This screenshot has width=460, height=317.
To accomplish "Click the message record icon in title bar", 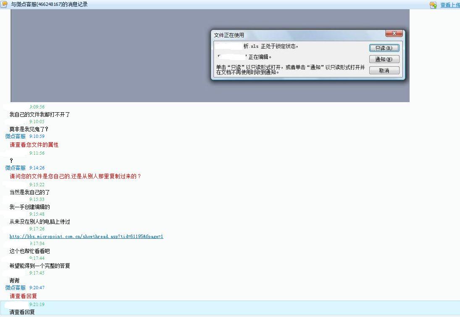I will point(4,5).
